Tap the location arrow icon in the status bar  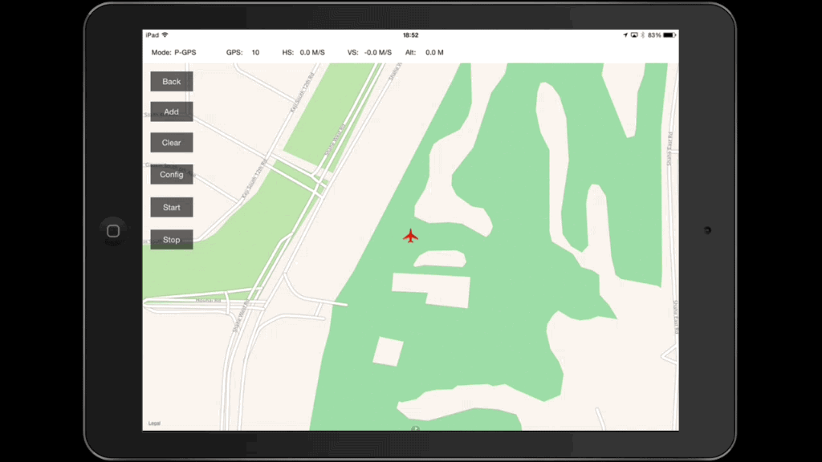pyautogui.click(x=625, y=35)
